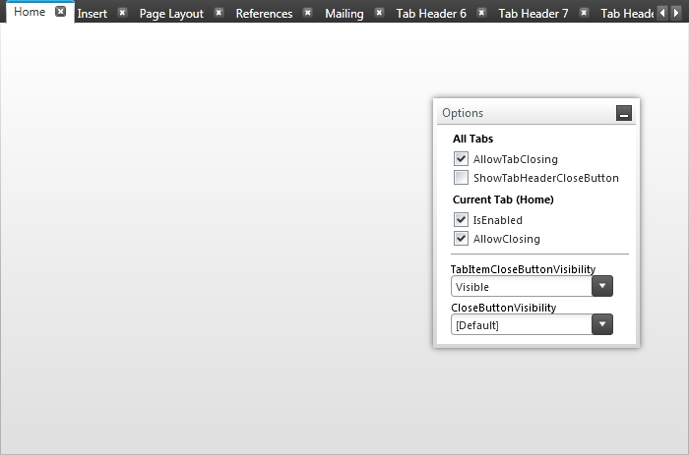Screen dimensions: 689x455
Task: Open the Page Layout tab
Action: pyautogui.click(x=171, y=14)
